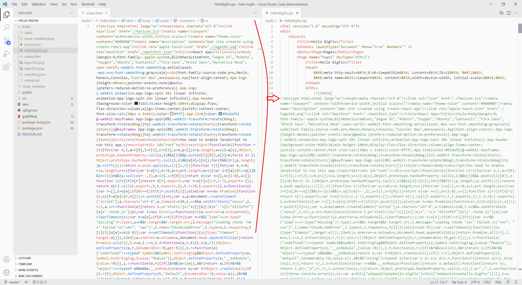
Task: Open the Edit menu
Action: click(x=24, y=4)
